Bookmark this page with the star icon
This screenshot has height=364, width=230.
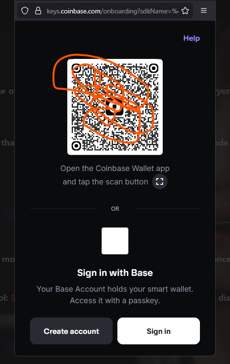pyautogui.click(x=185, y=11)
